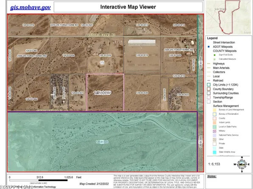The width and height of the screenshot is (253, 189).
Task: Select parcel label 120-03-031
Action: pyautogui.click(x=78, y=93)
